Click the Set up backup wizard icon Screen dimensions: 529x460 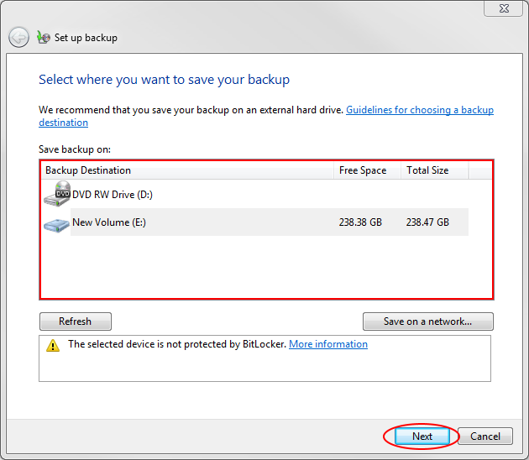44,37
